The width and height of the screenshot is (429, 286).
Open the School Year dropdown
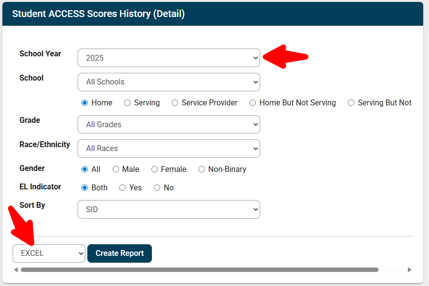click(x=169, y=58)
